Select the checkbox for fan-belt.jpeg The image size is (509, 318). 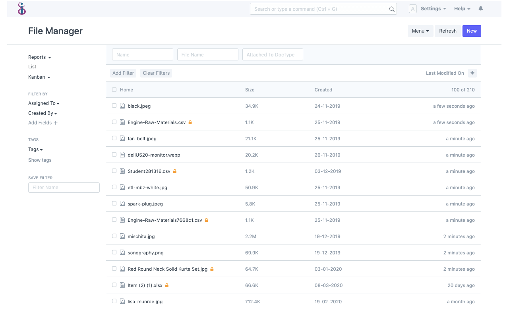pos(114,138)
